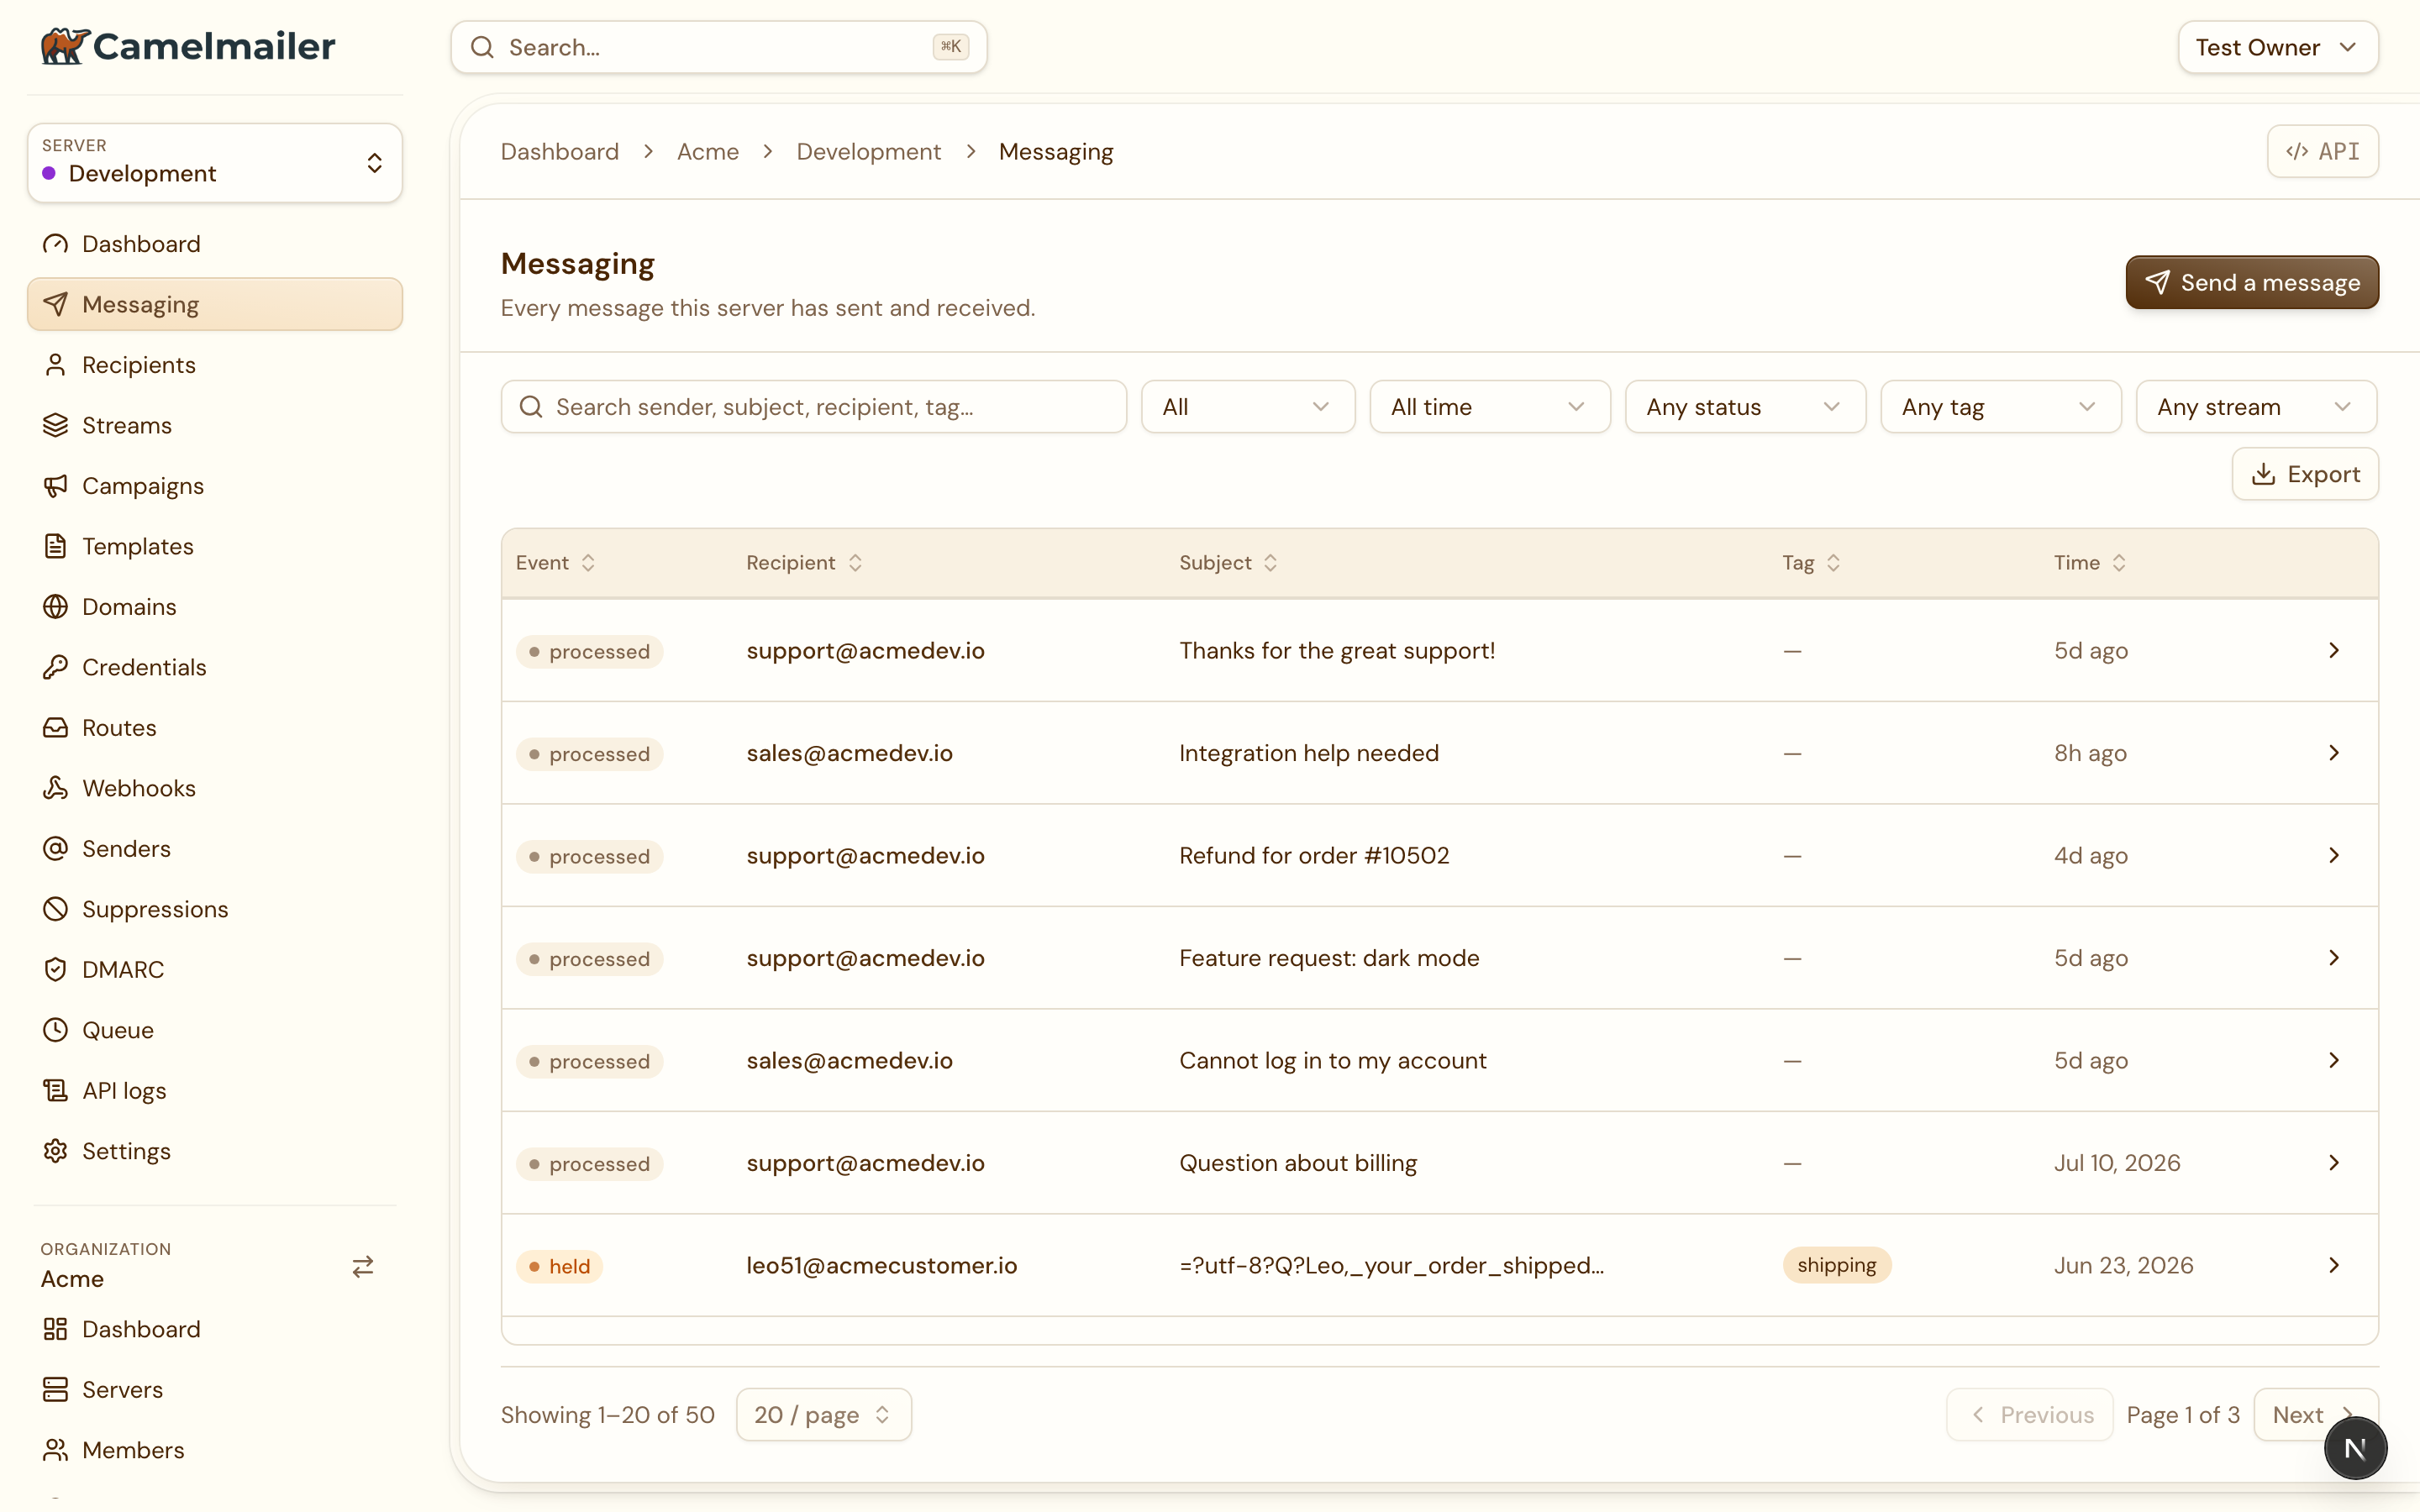Click the Dashboard breadcrumb link
This screenshot has width=2420, height=1512.
560,151
